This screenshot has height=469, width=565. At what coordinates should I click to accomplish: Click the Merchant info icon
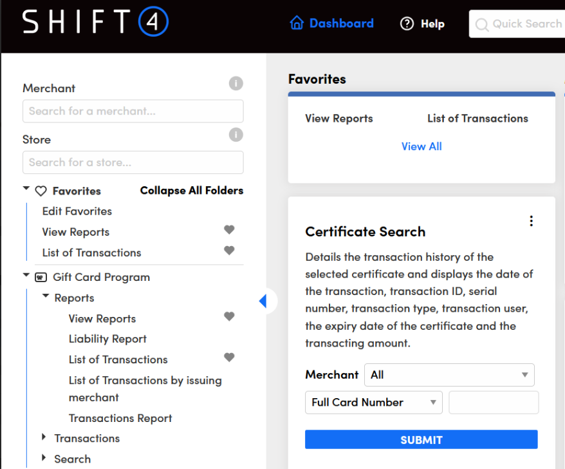click(x=236, y=83)
